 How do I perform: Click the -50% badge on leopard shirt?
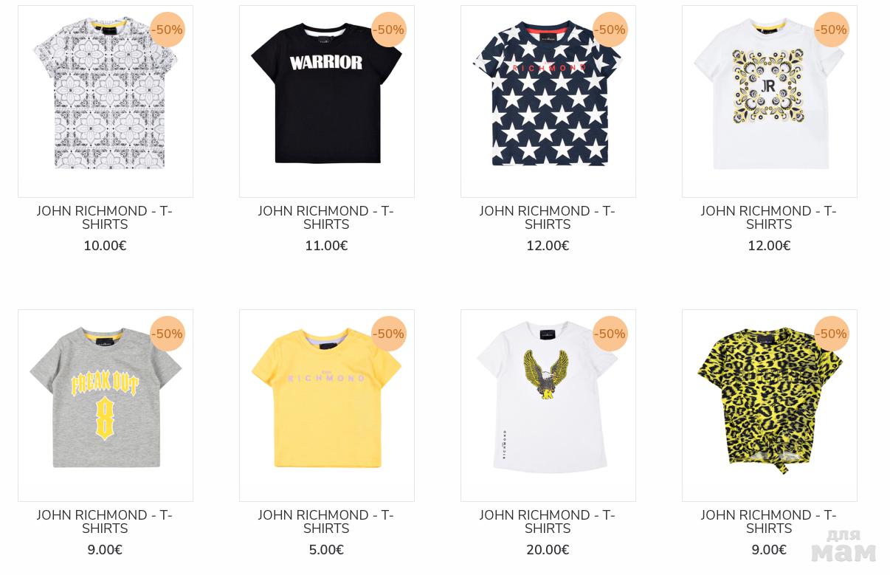(x=832, y=334)
